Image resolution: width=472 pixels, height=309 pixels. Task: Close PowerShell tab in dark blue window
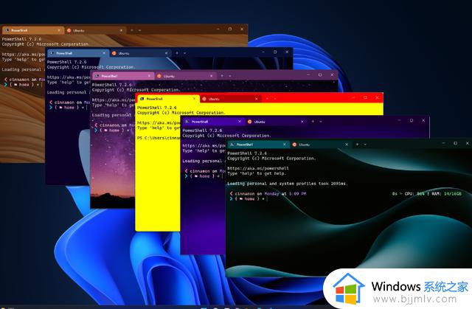pyautogui.click(x=104, y=53)
